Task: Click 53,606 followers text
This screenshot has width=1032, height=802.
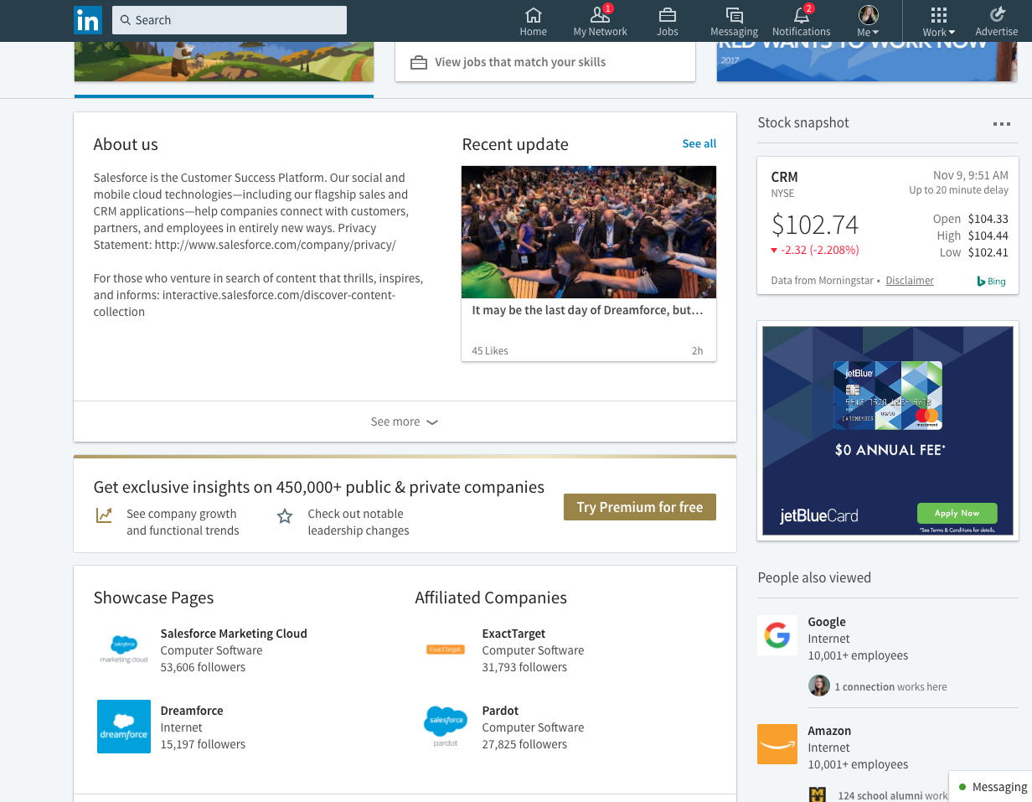Action: coord(203,667)
